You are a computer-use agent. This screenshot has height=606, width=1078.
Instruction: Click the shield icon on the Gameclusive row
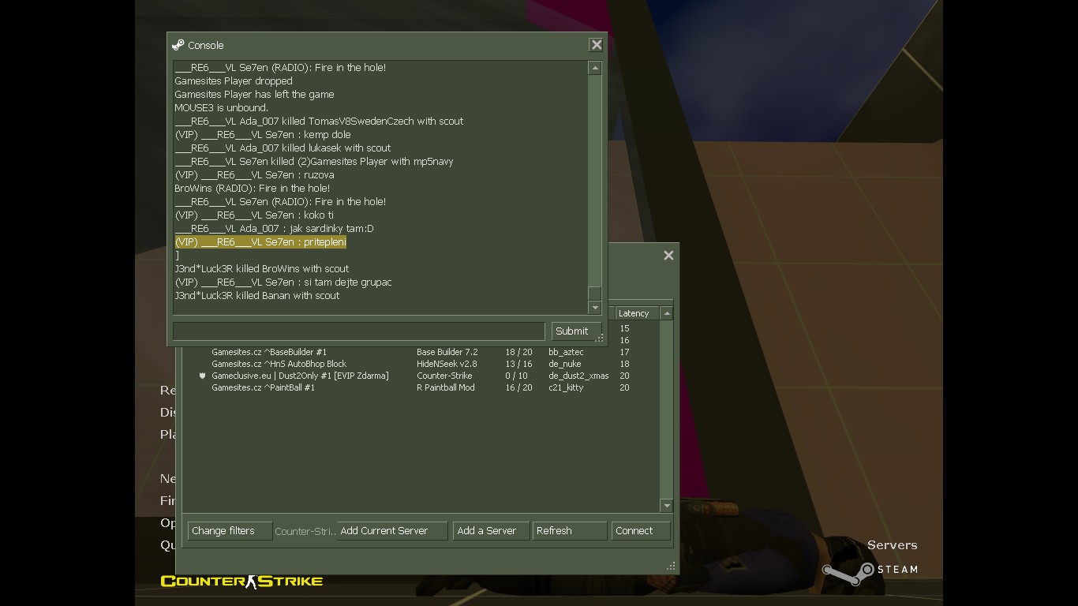tap(202, 376)
